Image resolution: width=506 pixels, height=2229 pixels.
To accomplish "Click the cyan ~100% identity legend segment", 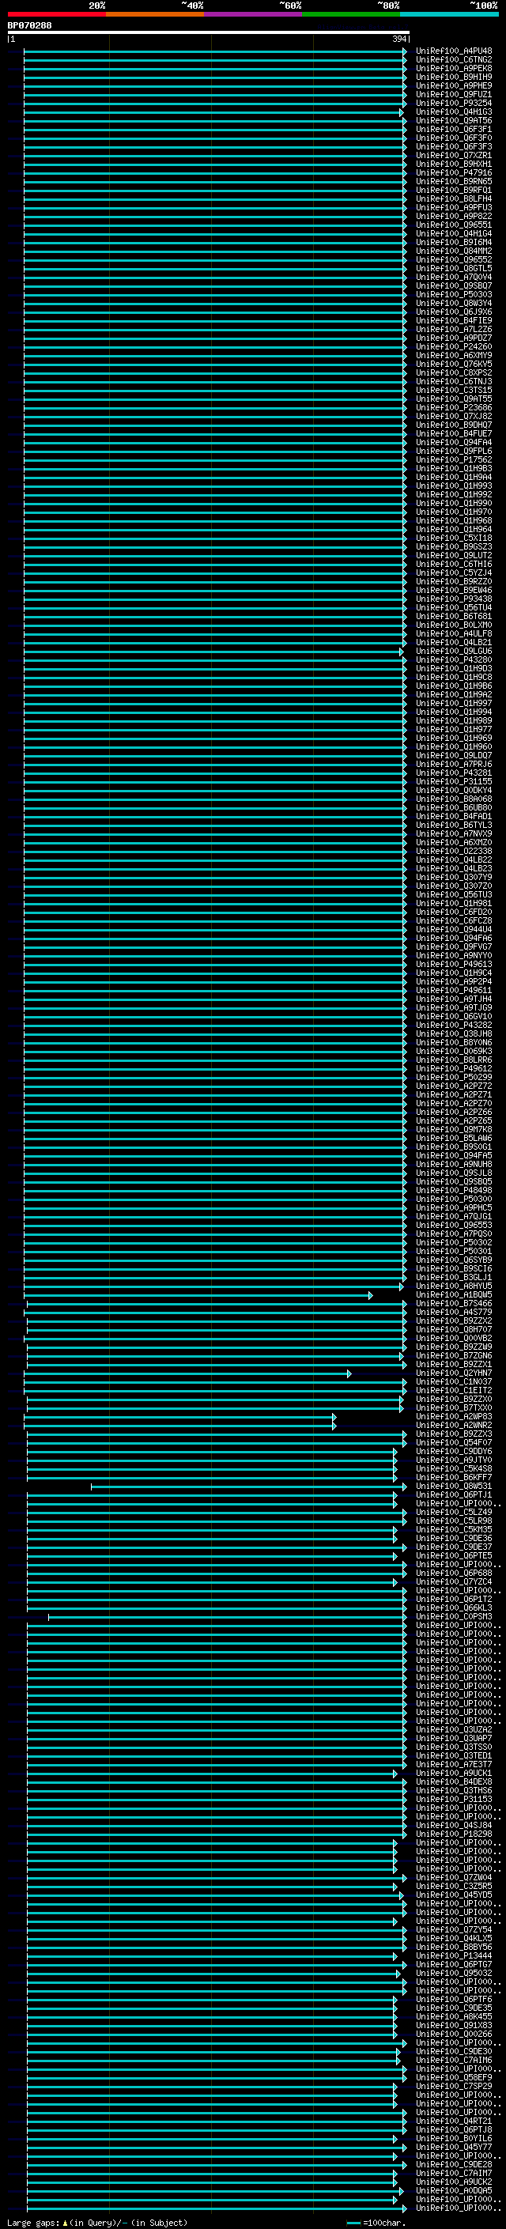I will (x=449, y=14).
